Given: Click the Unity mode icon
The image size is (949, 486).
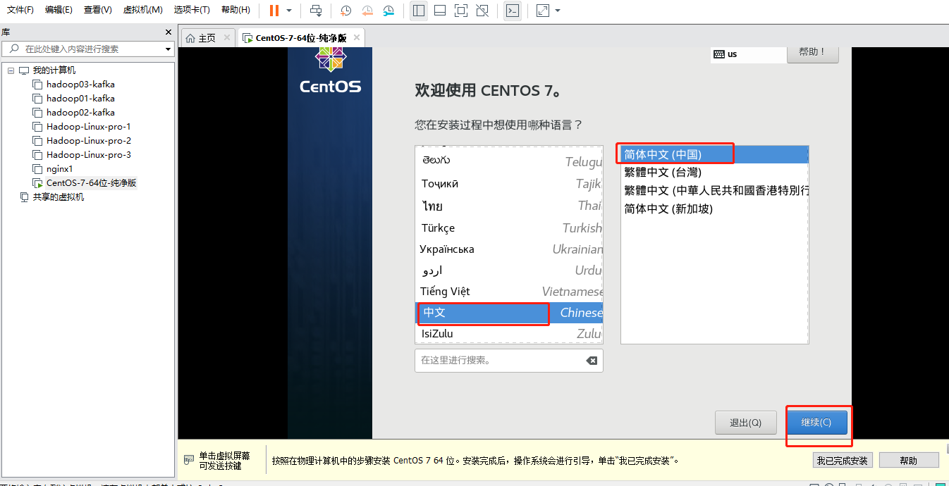Looking at the screenshot, I should (482, 11).
